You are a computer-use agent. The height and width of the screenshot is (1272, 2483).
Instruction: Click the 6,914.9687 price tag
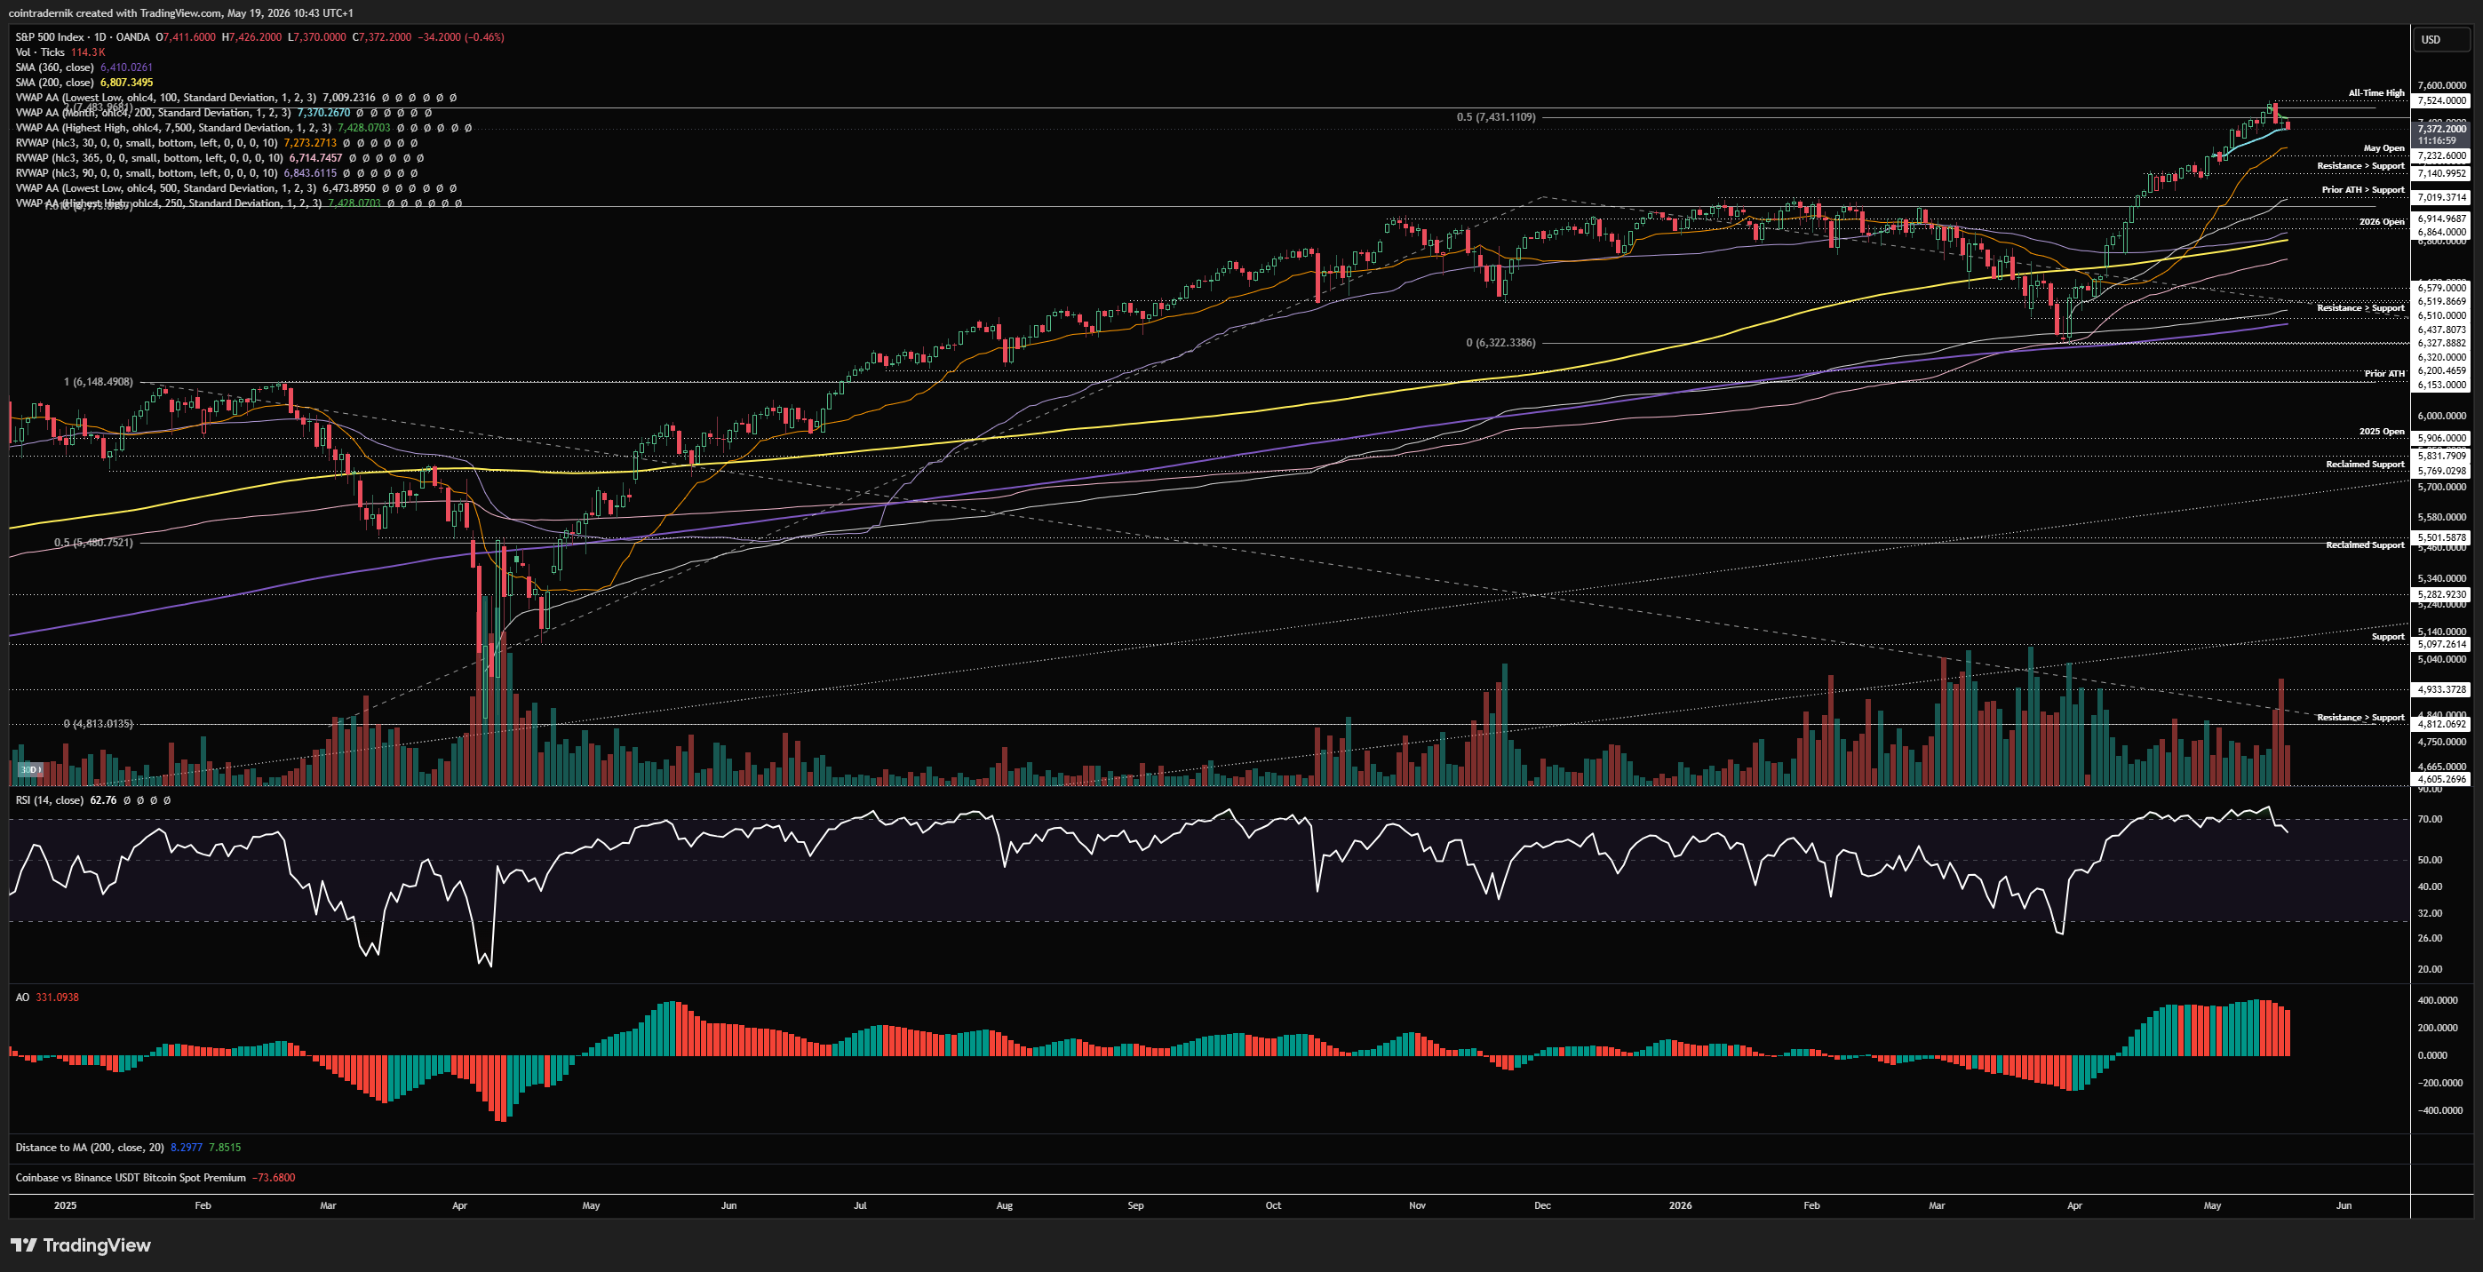point(2441,219)
